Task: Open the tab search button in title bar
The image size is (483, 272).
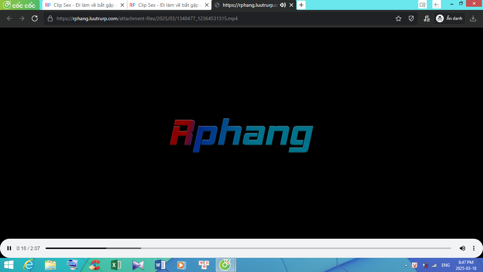Action: [422, 5]
